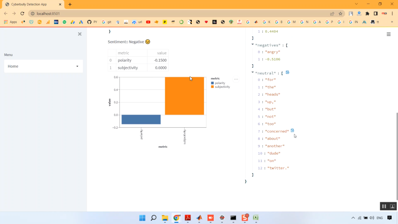398x224 pixels.
Task: Open the chart's three-dot actions menu
Action: point(236,79)
